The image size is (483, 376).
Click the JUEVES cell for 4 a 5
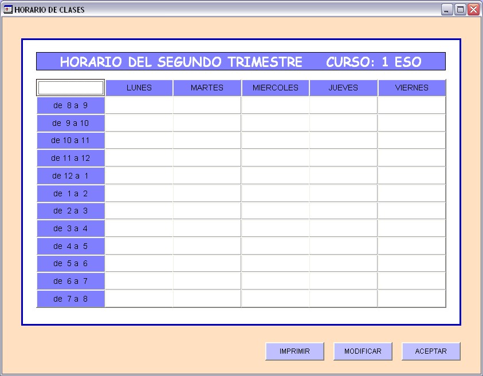point(343,246)
